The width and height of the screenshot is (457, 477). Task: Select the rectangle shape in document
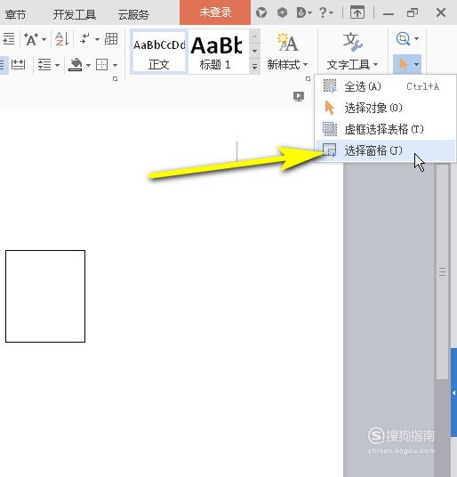[45, 296]
